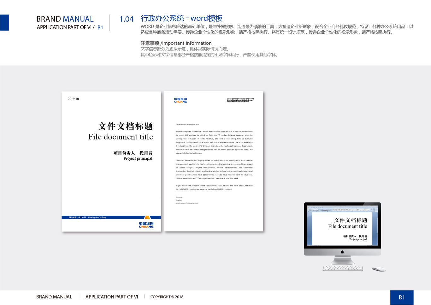431x305 pixels.
Task: Click the keyboard below the iMac
Action: [x=343, y=268]
